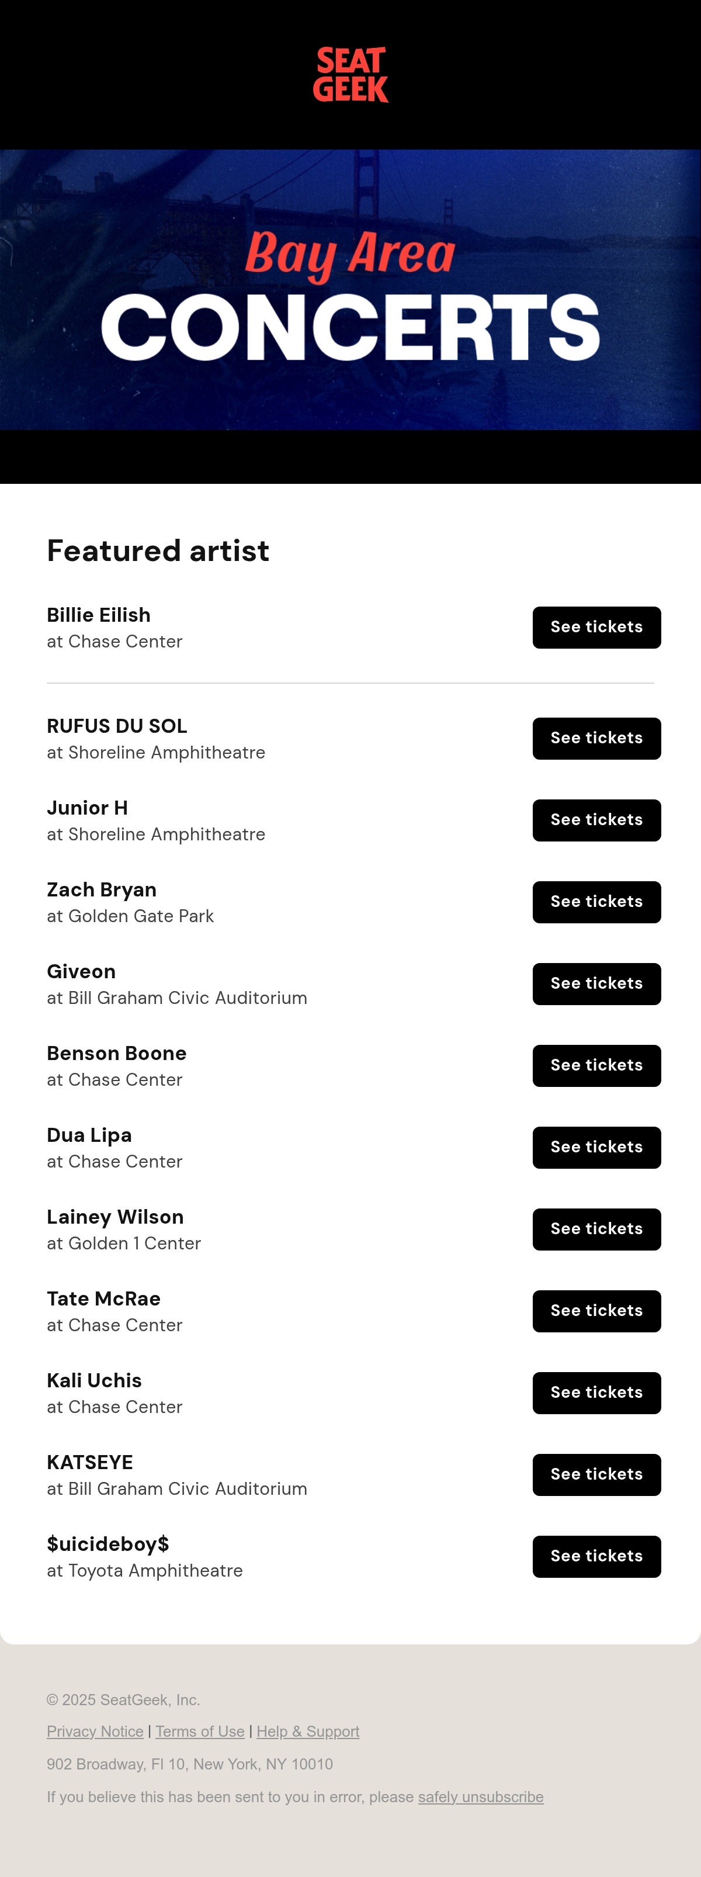See tickets for Dua Lipa
The width and height of the screenshot is (701, 1877).
[x=596, y=1147]
